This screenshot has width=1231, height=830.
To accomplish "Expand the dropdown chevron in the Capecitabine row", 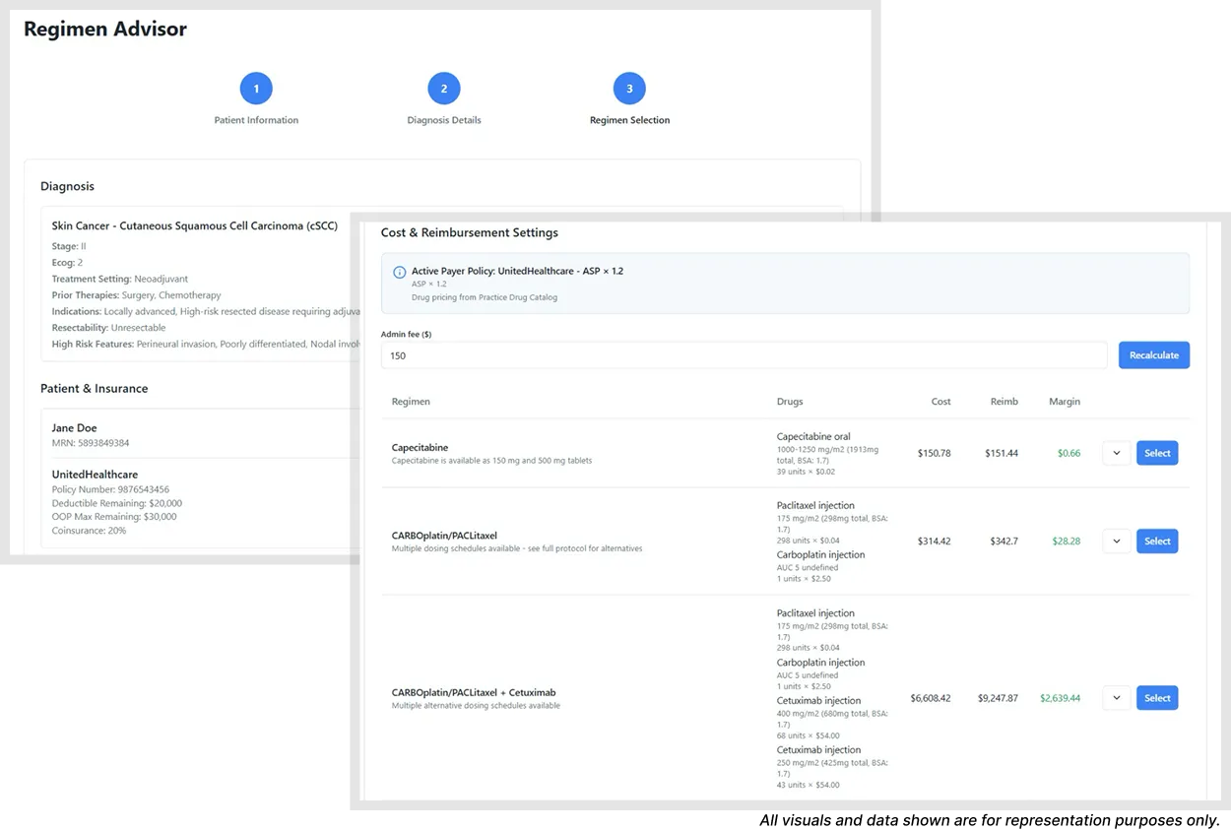I will tap(1116, 453).
